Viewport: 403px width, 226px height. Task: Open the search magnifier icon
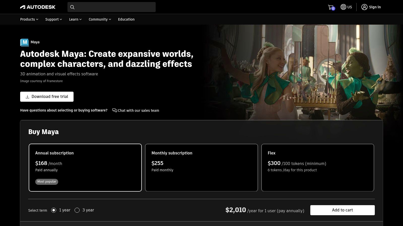[72, 7]
